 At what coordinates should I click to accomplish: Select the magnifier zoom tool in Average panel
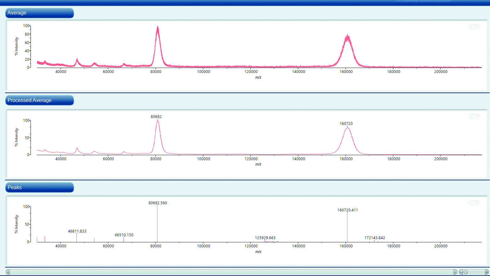click(470, 27)
